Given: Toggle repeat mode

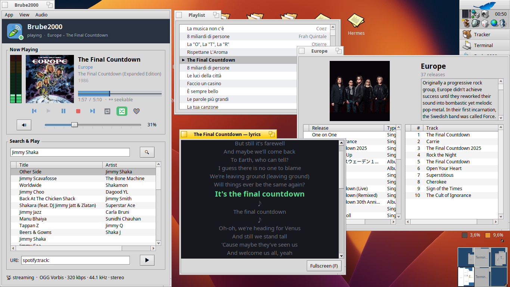Looking at the screenshot, I should pyautogui.click(x=108, y=111).
